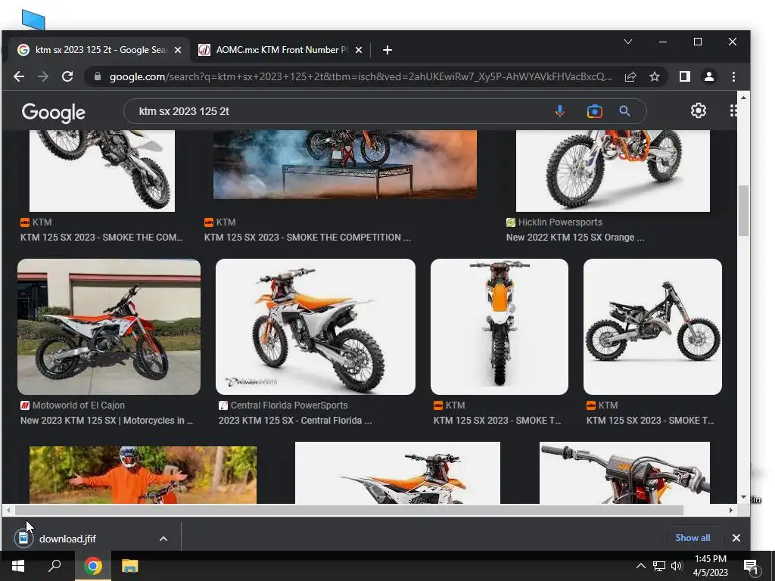The width and height of the screenshot is (775, 581).
Task: Open the Google apps grid
Action: point(733,110)
